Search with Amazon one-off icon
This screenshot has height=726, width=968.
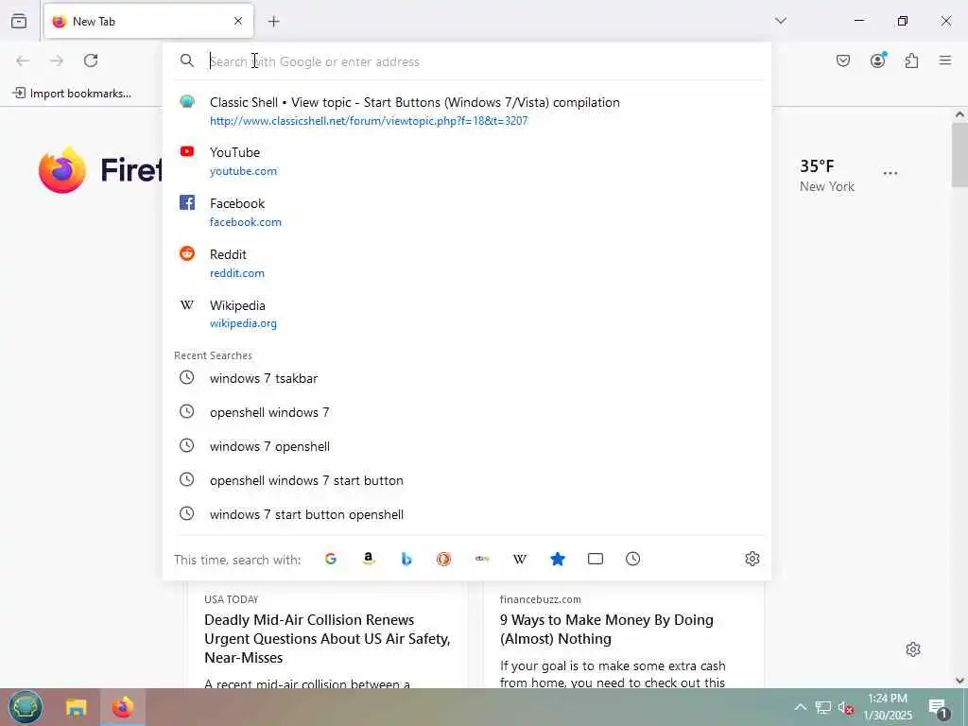point(369,559)
